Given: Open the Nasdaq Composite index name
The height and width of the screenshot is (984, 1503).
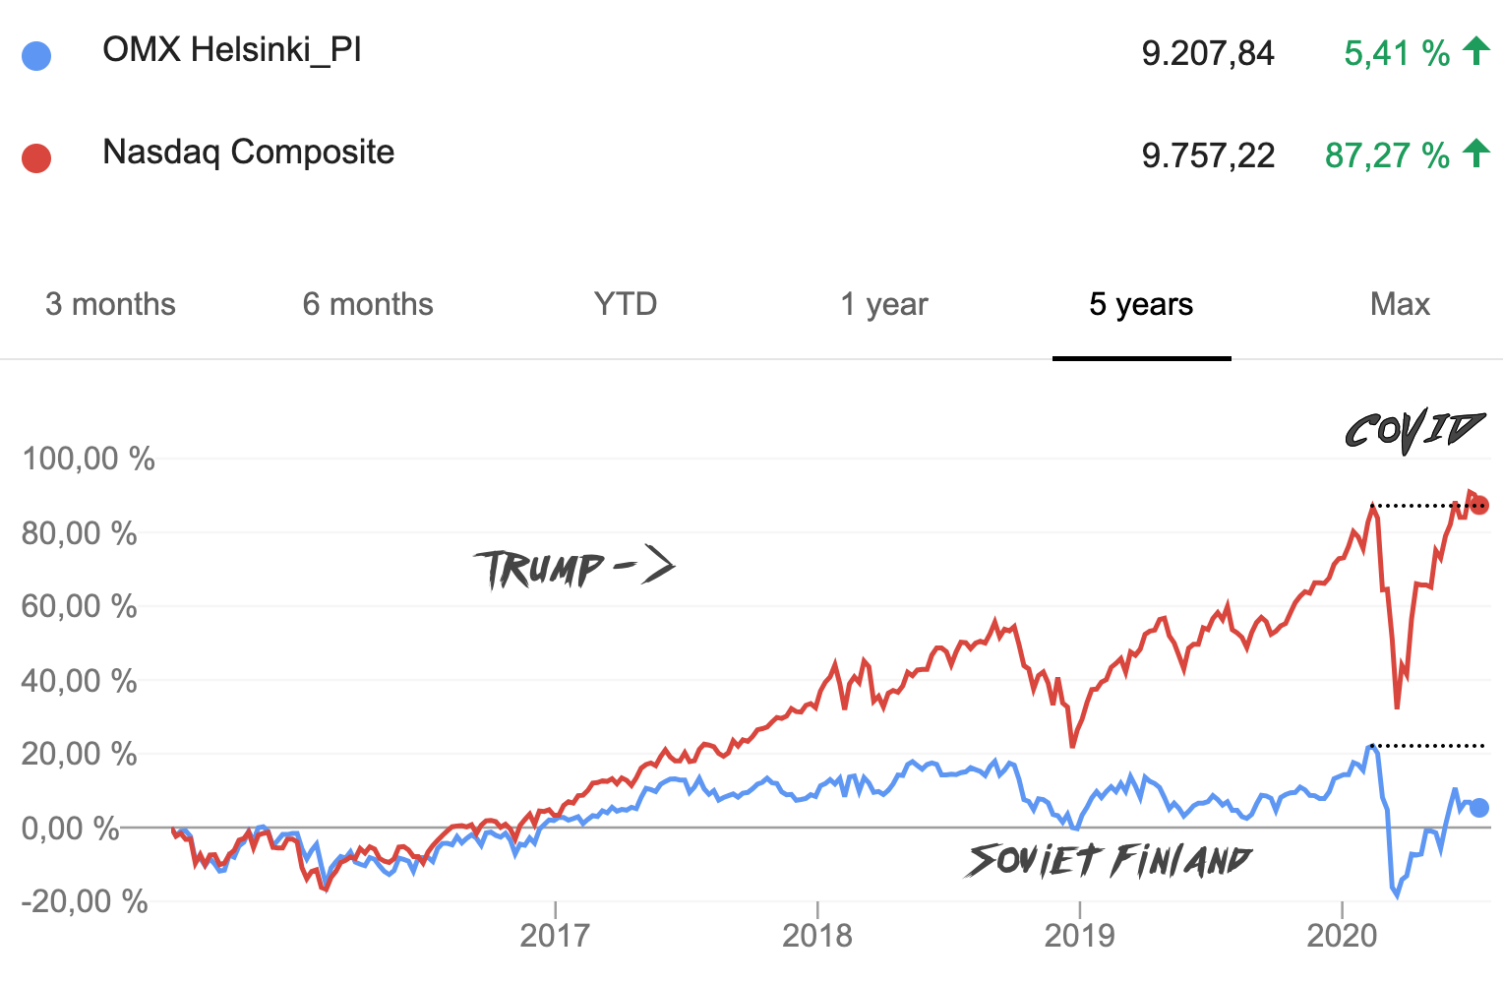Looking at the screenshot, I should coord(248,152).
